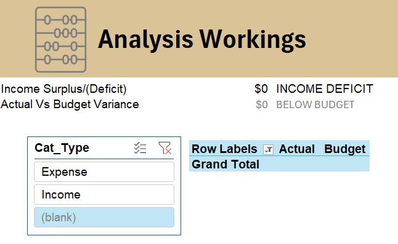The width and height of the screenshot is (398, 244).
Task: Toggle the slicer multi-select icon
Action: click(140, 148)
